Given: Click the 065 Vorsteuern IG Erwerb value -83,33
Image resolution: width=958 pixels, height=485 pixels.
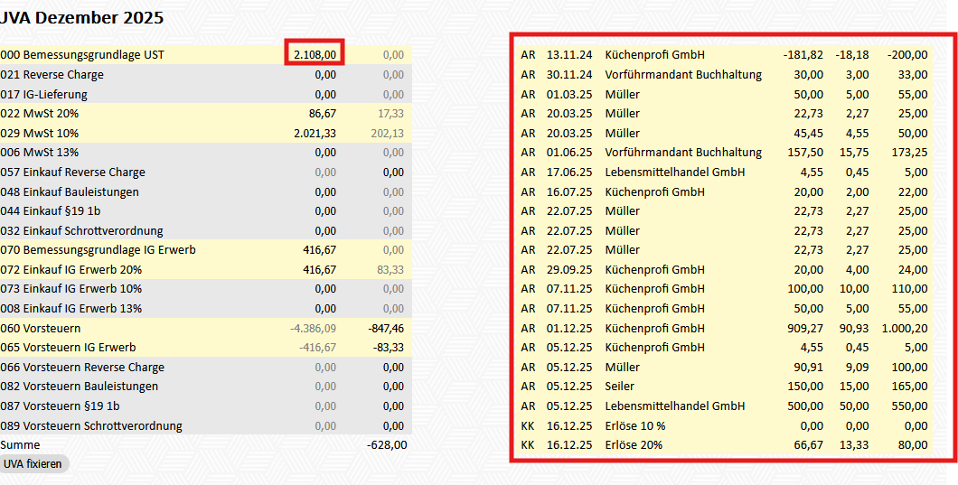Looking at the screenshot, I should click(386, 348).
